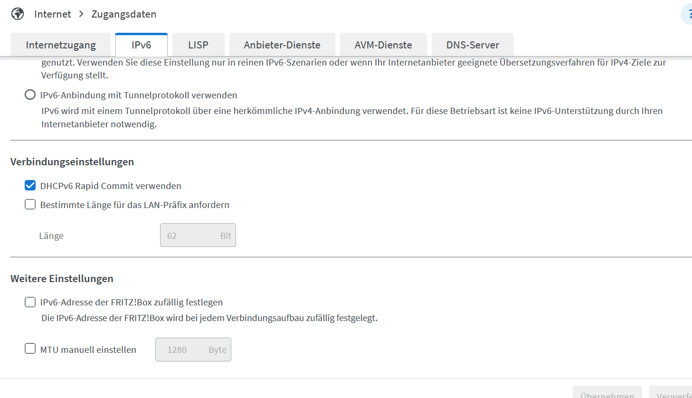Enable Bestimmte Länge für LAN-Präfix anfordern

[30, 205]
